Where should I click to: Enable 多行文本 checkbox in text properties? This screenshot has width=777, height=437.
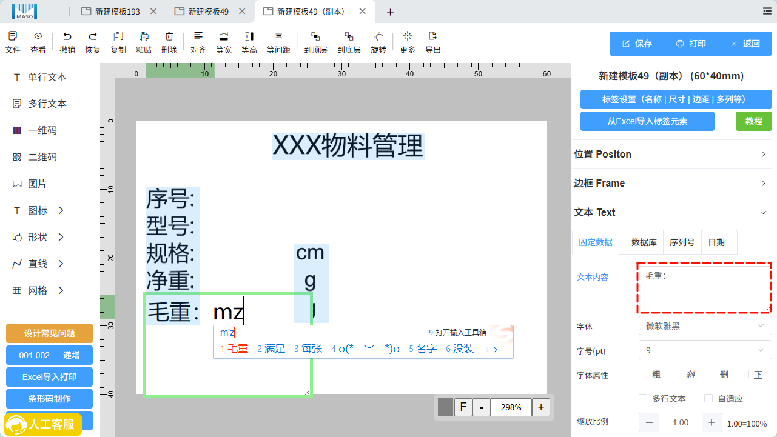pyautogui.click(x=643, y=398)
